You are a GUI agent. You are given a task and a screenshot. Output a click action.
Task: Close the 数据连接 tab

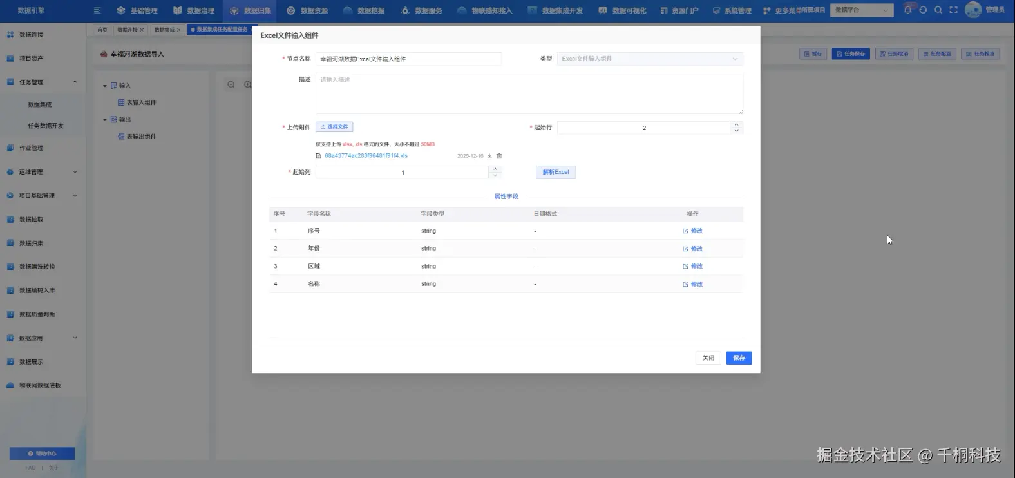[x=142, y=30]
